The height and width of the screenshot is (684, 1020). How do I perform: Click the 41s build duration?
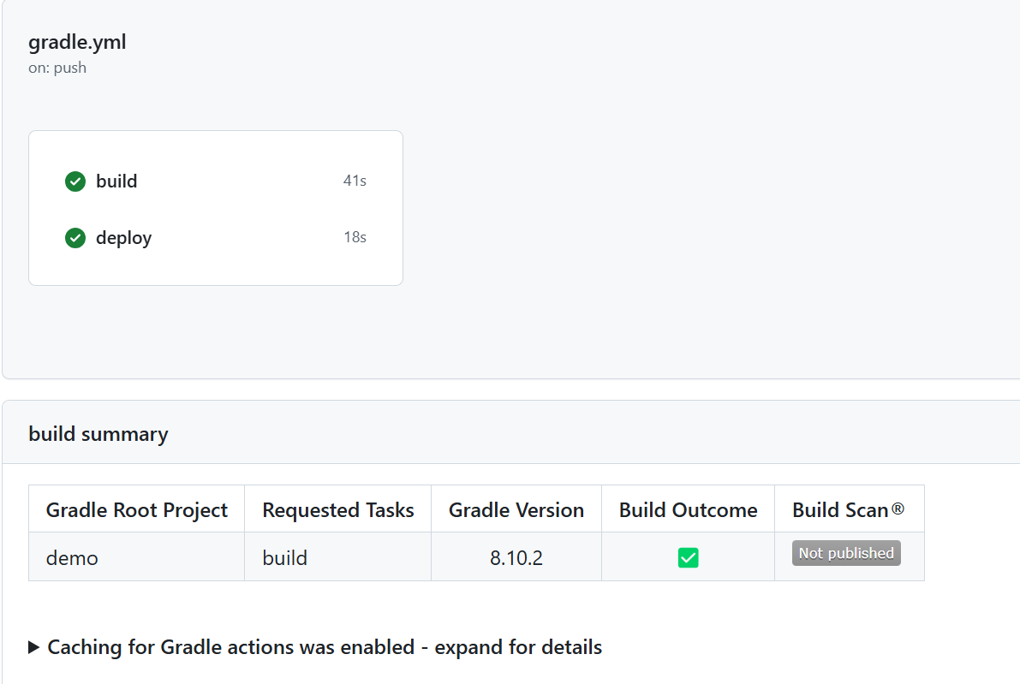tap(355, 181)
